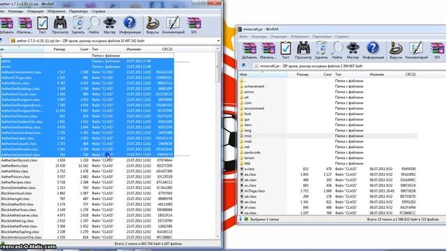Select ae.class file in minecraft.jar

250,202
